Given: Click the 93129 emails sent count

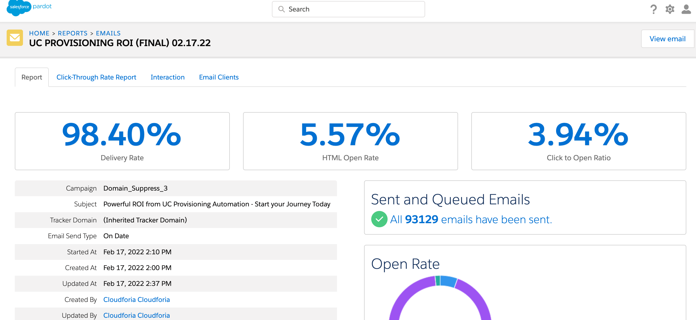Looking at the screenshot, I should 422,219.
